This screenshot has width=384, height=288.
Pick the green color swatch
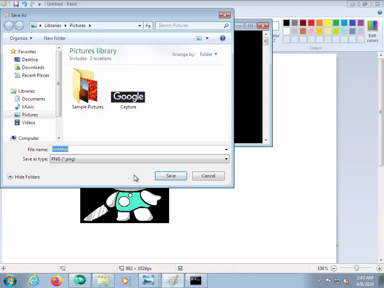pos(336,23)
